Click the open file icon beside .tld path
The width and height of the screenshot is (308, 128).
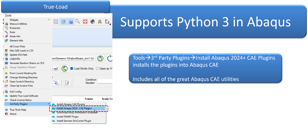click(x=100, y=58)
